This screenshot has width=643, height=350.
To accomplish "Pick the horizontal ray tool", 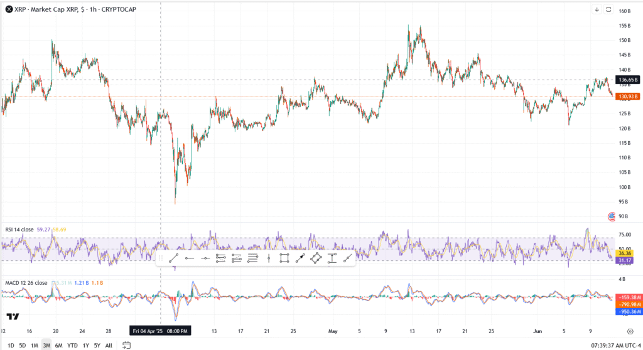I will click(190, 258).
